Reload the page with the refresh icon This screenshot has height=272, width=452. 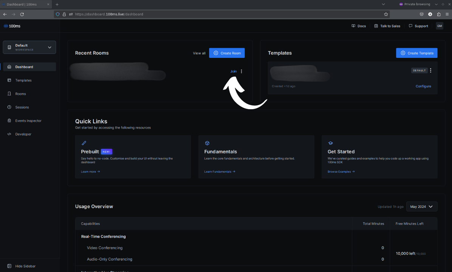coord(22,14)
